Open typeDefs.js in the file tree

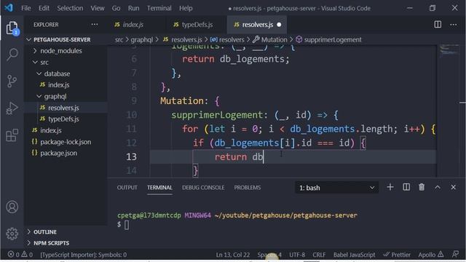click(63, 119)
